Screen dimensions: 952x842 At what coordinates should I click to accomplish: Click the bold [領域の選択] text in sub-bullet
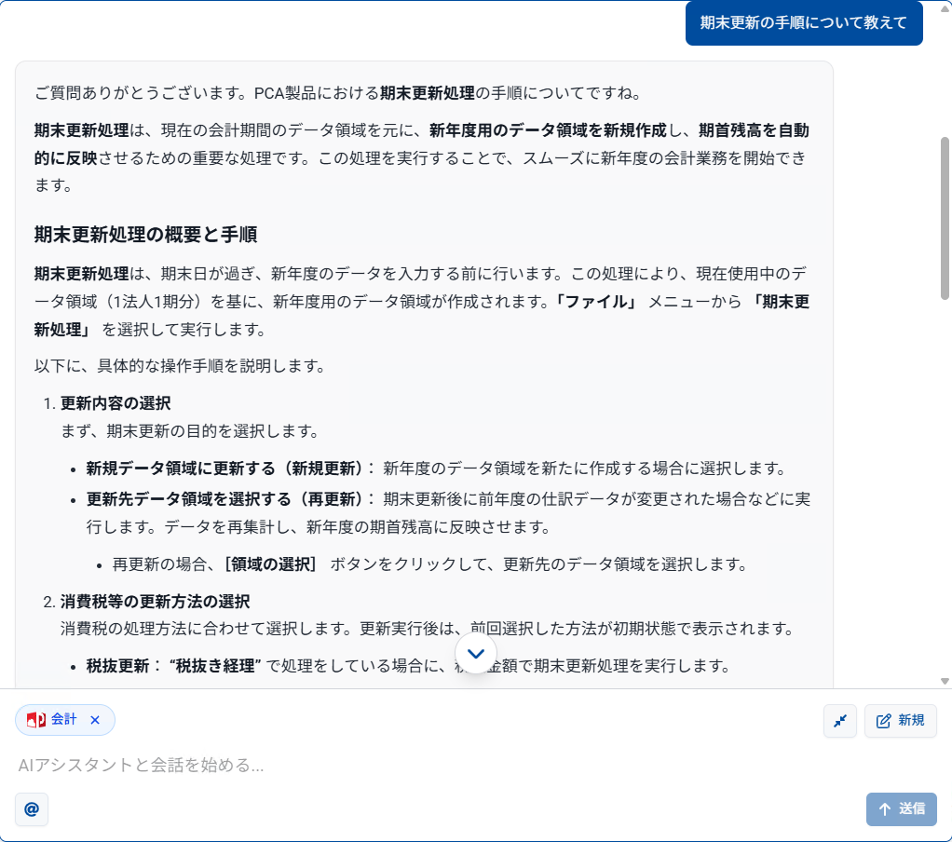(x=271, y=564)
